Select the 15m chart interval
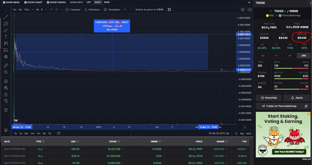Viewport: 312px width, 165px height. click(27, 10)
